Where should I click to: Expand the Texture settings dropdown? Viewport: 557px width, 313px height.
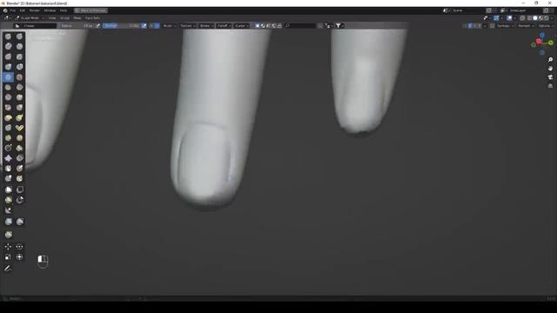pos(187,25)
